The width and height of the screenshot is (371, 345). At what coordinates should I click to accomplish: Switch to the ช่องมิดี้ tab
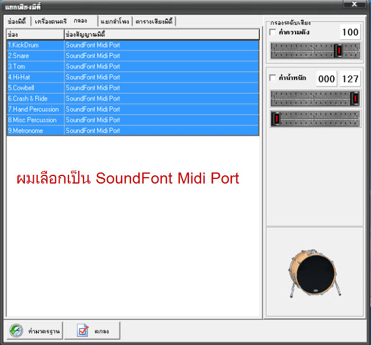pyautogui.click(x=17, y=21)
